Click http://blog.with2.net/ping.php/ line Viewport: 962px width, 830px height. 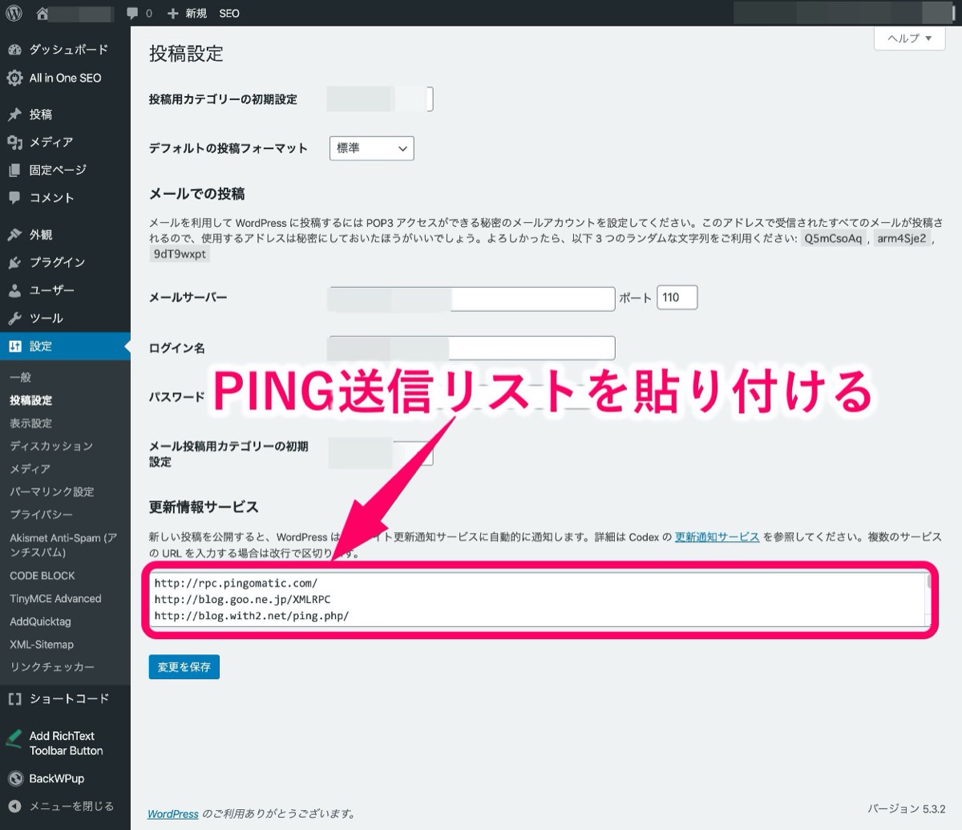(252, 616)
